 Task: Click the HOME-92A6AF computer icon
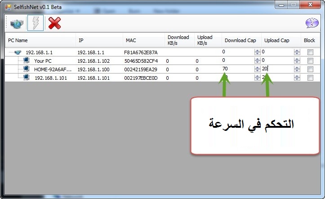[x=26, y=69]
